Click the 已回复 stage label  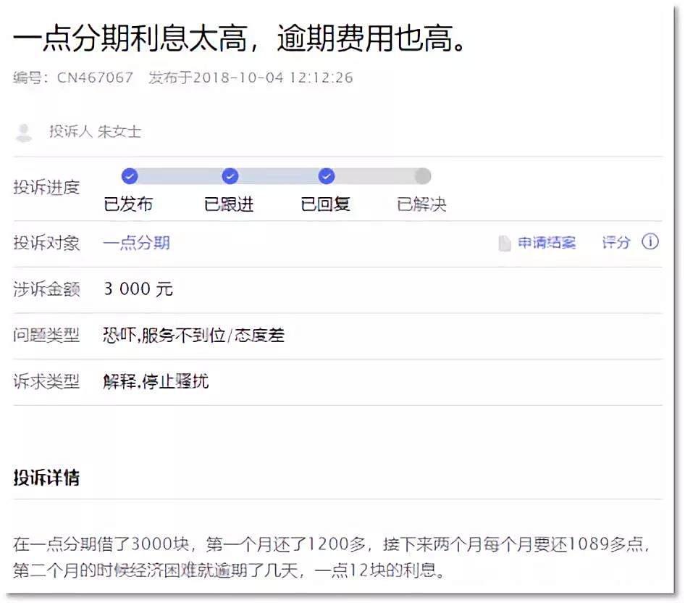pos(325,204)
